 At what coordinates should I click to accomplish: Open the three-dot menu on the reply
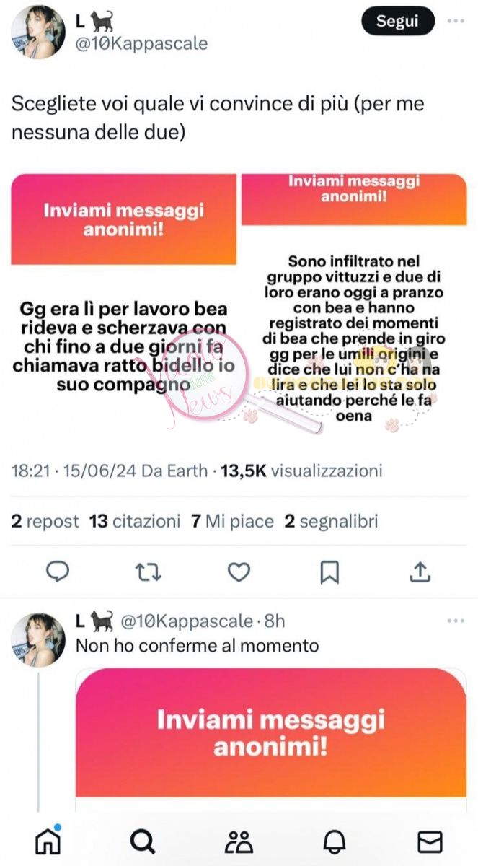[456, 621]
